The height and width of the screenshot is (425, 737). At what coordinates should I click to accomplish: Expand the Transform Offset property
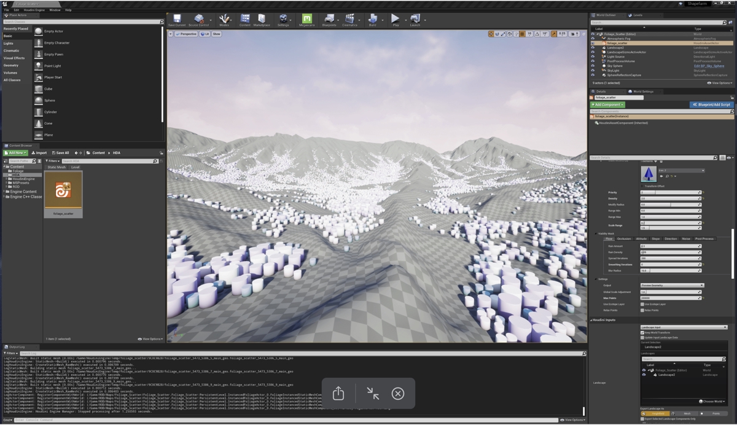[x=642, y=186]
